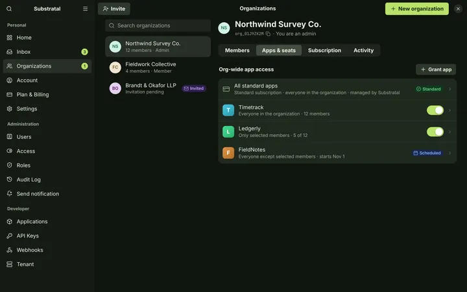Copy the organization ID with copy icon

click(x=268, y=34)
